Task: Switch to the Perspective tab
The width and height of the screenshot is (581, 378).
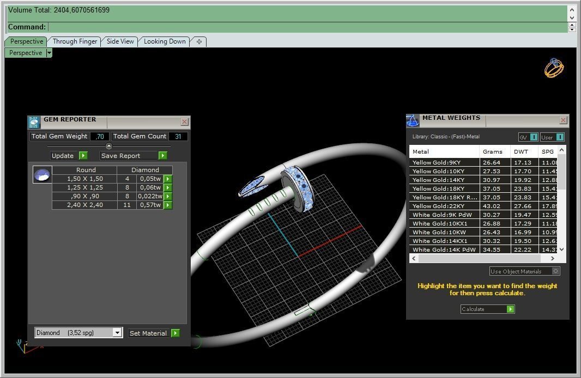Action: click(26, 41)
